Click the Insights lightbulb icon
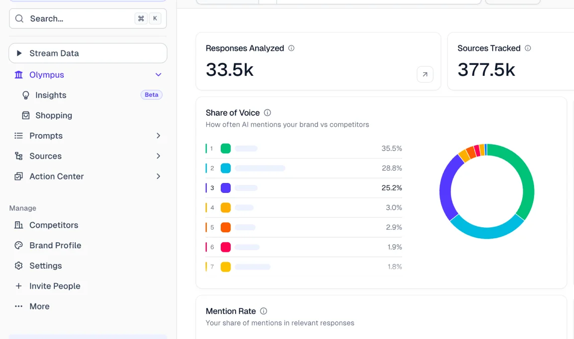 (x=26, y=95)
